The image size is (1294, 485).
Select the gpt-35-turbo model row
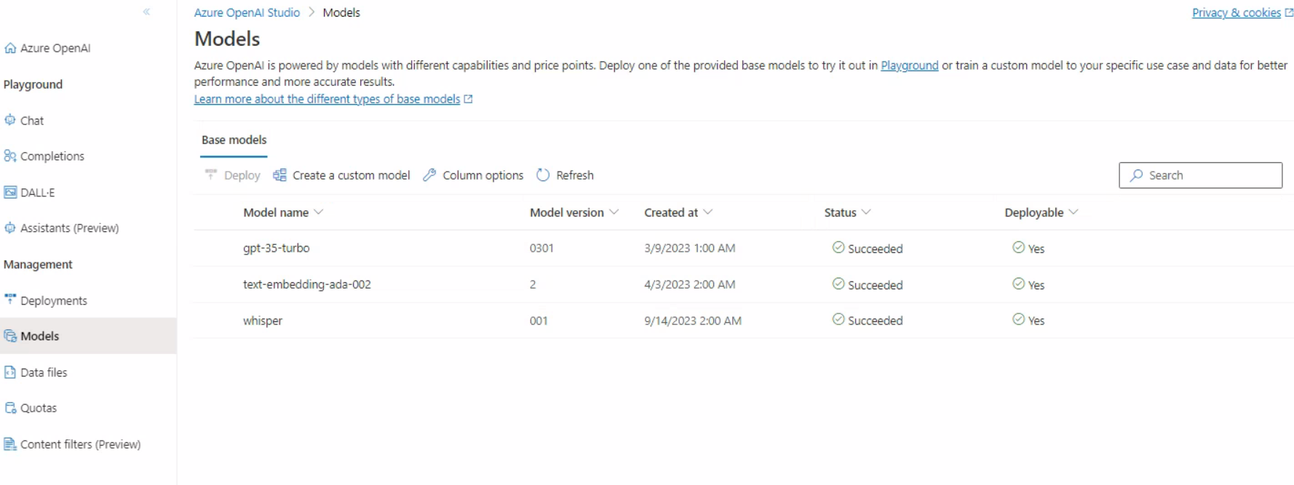743,248
